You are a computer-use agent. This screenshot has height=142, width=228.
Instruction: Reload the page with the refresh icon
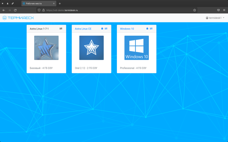pyautogui.click(x=15, y=10)
